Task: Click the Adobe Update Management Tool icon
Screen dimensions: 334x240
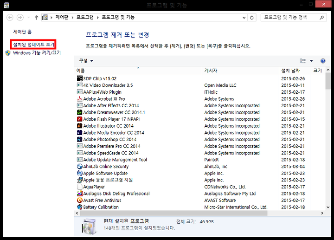Action: 80,160
